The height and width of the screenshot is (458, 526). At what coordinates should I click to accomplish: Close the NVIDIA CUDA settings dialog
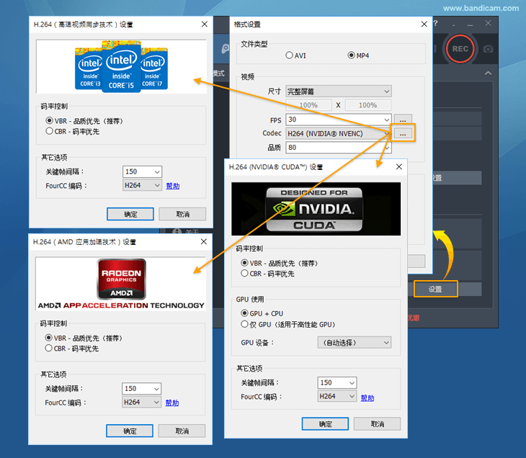[399, 166]
